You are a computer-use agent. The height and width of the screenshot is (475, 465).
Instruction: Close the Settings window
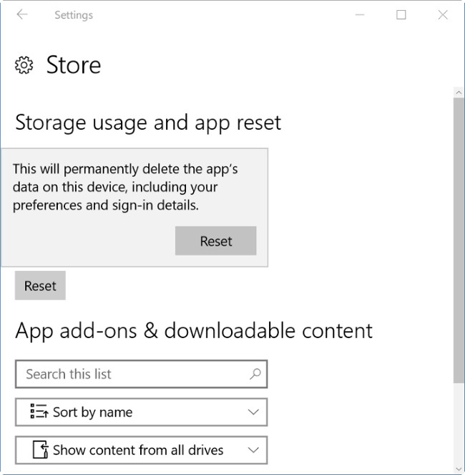(443, 14)
